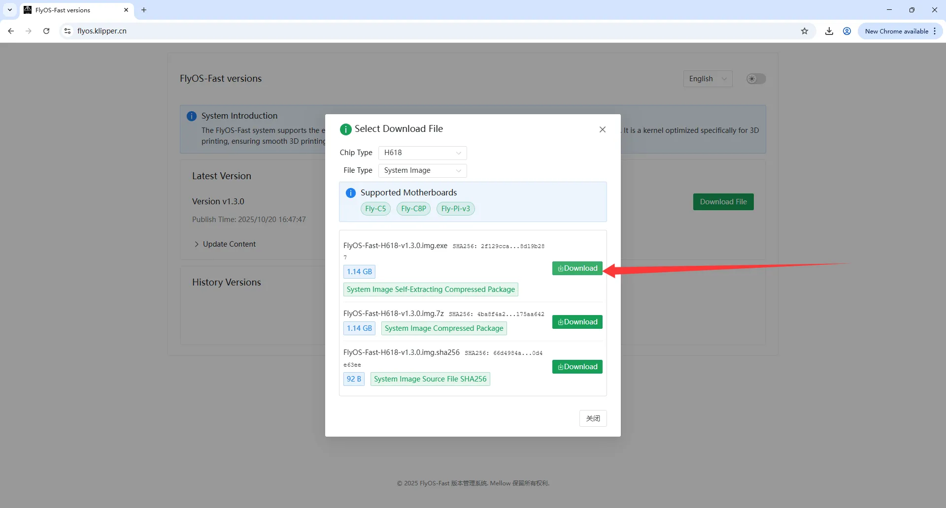The image size is (946, 508).
Task: Reload the page with refresh icon
Action: click(x=46, y=31)
